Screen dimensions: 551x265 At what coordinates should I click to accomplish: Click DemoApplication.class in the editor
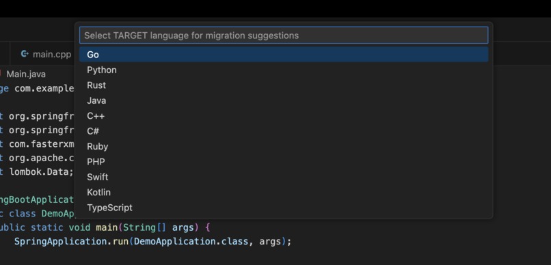tap(191, 242)
